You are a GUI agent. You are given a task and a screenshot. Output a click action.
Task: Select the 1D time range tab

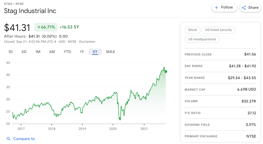click(x=11, y=52)
